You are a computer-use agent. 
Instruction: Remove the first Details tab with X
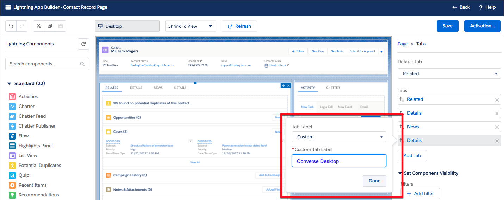497,114
